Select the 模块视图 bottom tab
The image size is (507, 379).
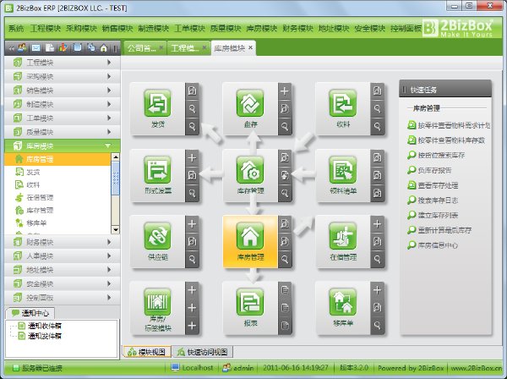(x=147, y=352)
